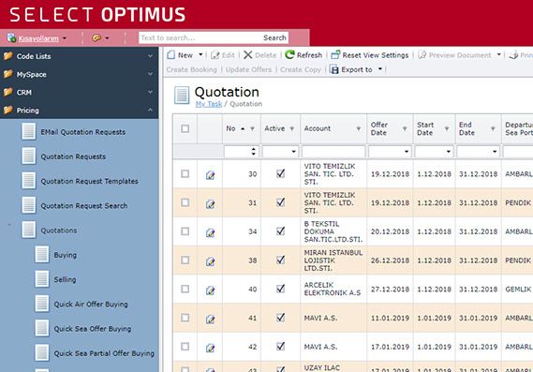This screenshot has height=372, width=533.
Task: Open Active column filter dropdown
Action: click(294, 152)
